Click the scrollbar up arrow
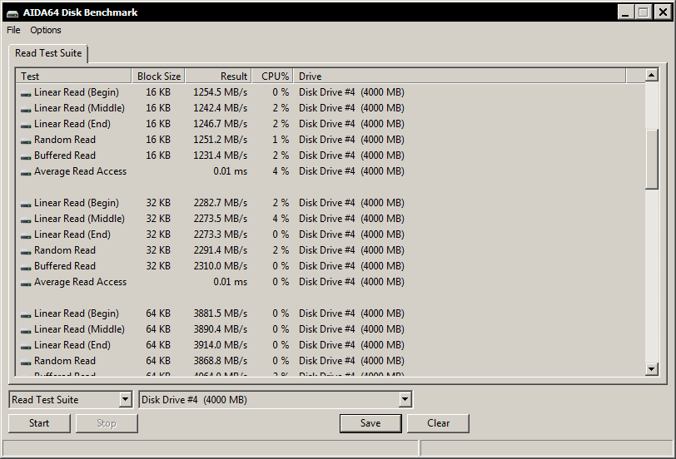Screen dimensions: 676x459 point(652,76)
